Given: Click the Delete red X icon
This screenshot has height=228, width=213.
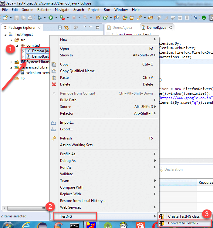Looking at the screenshot, I should point(54,84).
